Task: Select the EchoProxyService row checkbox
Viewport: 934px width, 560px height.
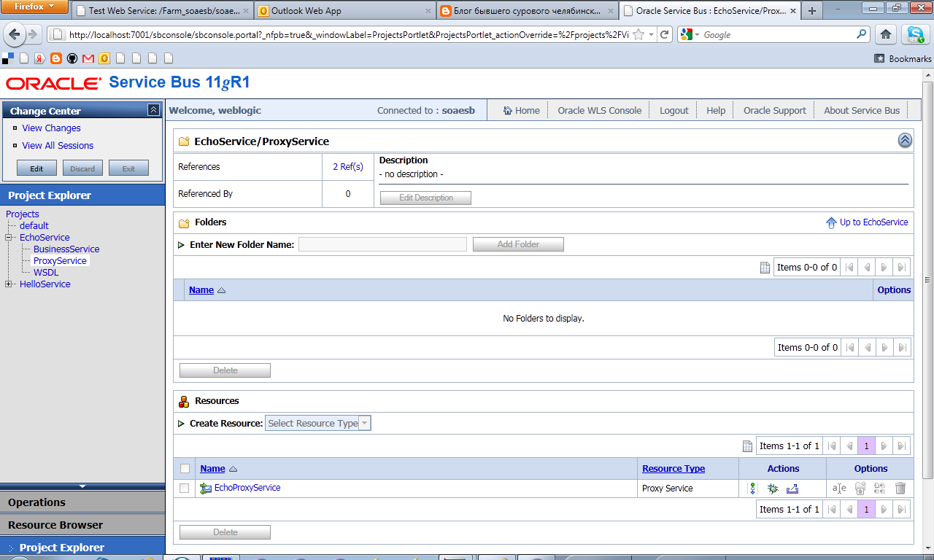Action: [x=185, y=489]
